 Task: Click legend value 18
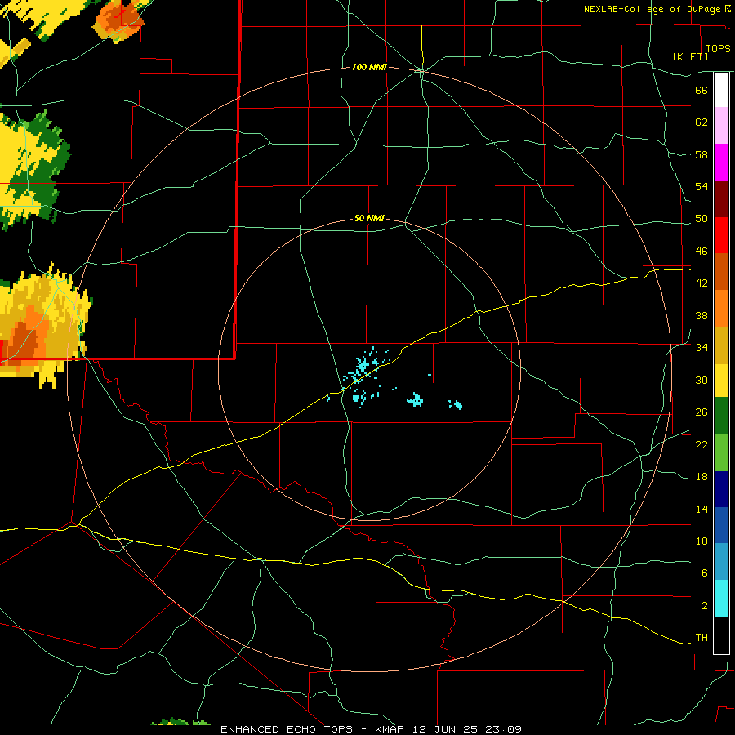[x=702, y=477]
